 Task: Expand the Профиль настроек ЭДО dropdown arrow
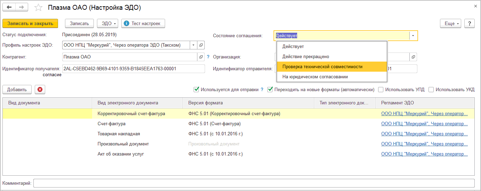(x=193, y=45)
